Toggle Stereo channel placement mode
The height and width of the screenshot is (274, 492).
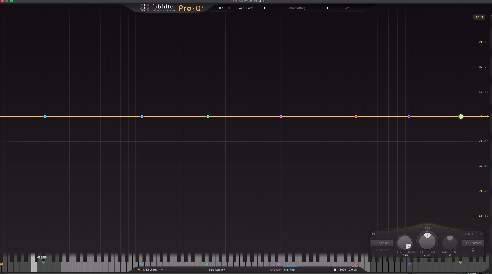pos(473,243)
